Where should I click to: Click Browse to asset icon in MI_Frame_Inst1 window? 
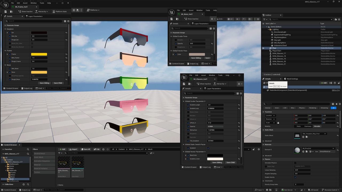click(x=11, y=11)
